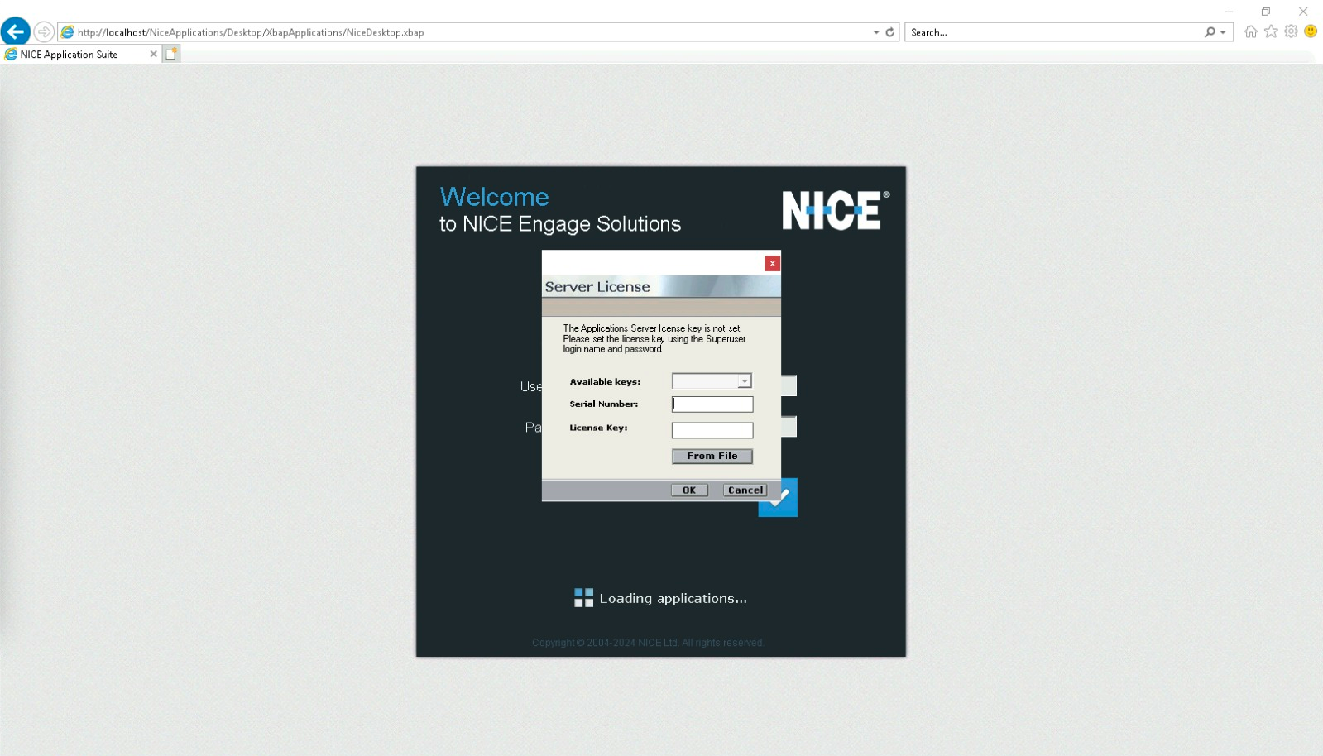Screen dimensions: 1323x756
Task: Click the browser Forward arrow button
Action: point(44,32)
